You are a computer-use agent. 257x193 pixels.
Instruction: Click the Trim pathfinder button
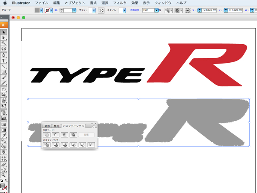pyautogui.click(x=55, y=145)
